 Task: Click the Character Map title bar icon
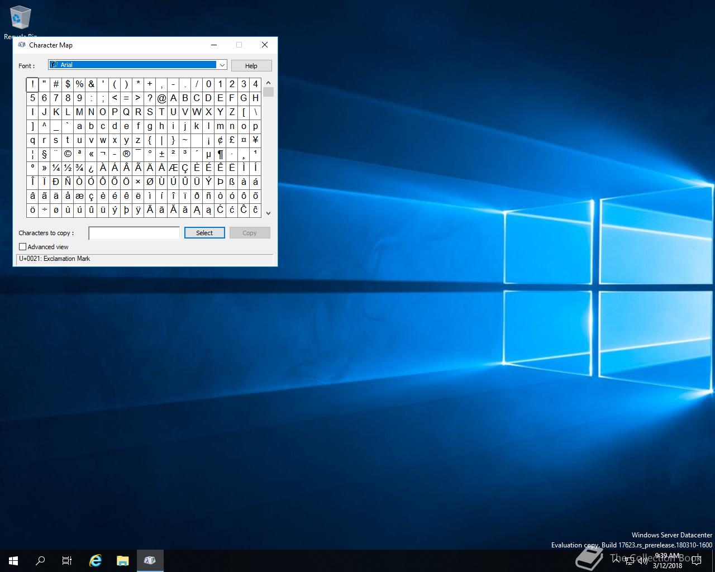click(22, 45)
